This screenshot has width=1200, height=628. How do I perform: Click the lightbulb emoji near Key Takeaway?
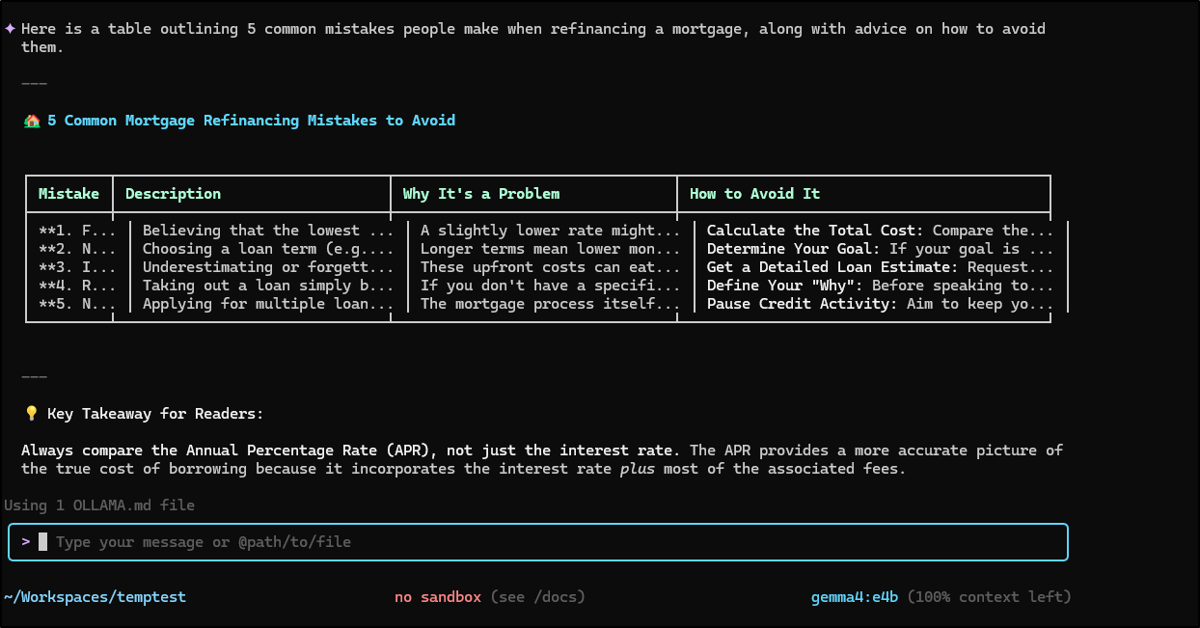coord(32,414)
